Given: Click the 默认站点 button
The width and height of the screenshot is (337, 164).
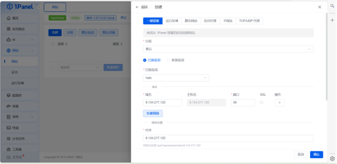Looking at the screenshot, I should point(88,33).
